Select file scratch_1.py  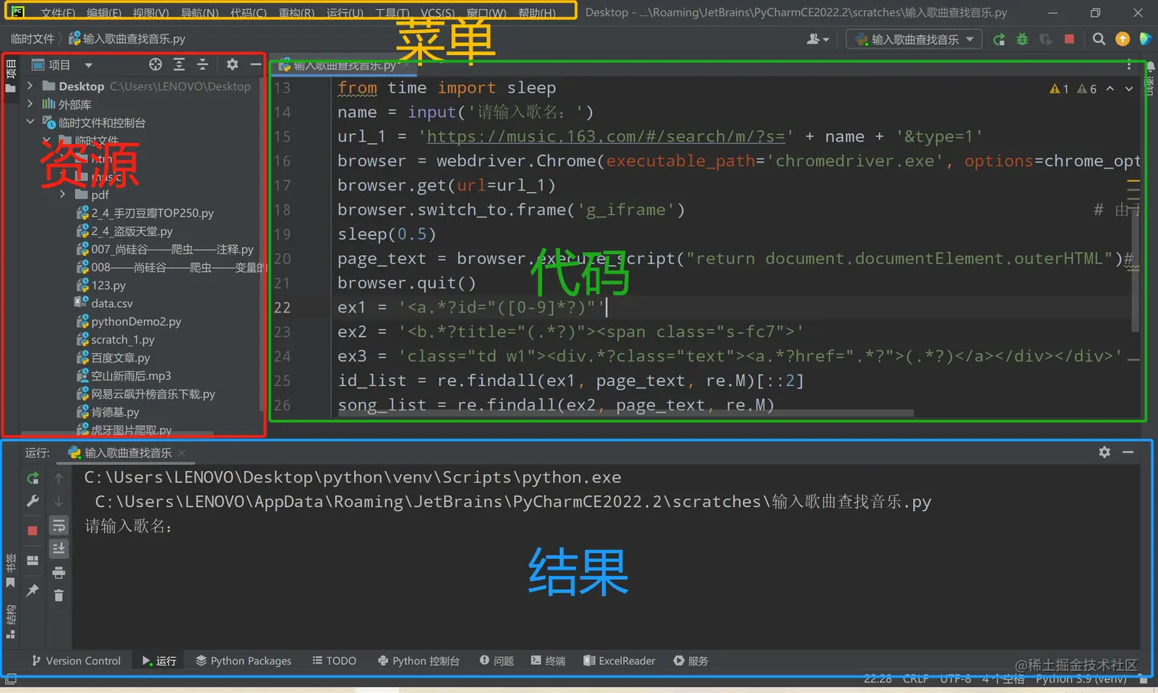[115, 339]
